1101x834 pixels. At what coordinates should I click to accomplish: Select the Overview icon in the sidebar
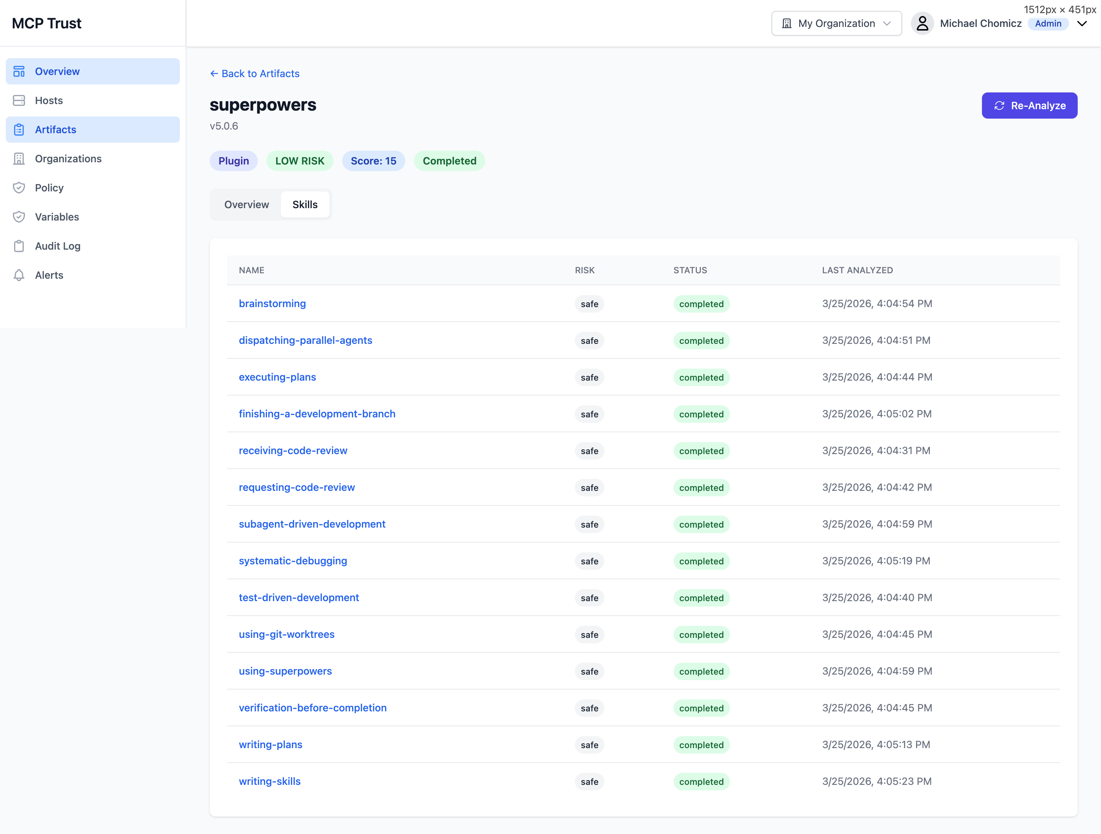(x=19, y=71)
